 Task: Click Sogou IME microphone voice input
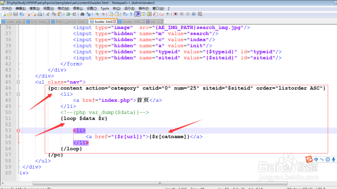333,159
